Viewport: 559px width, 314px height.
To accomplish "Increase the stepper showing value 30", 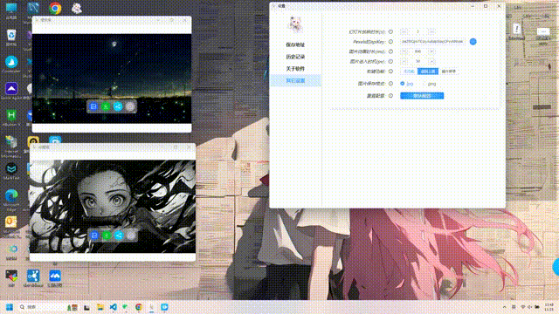I will click(431, 62).
